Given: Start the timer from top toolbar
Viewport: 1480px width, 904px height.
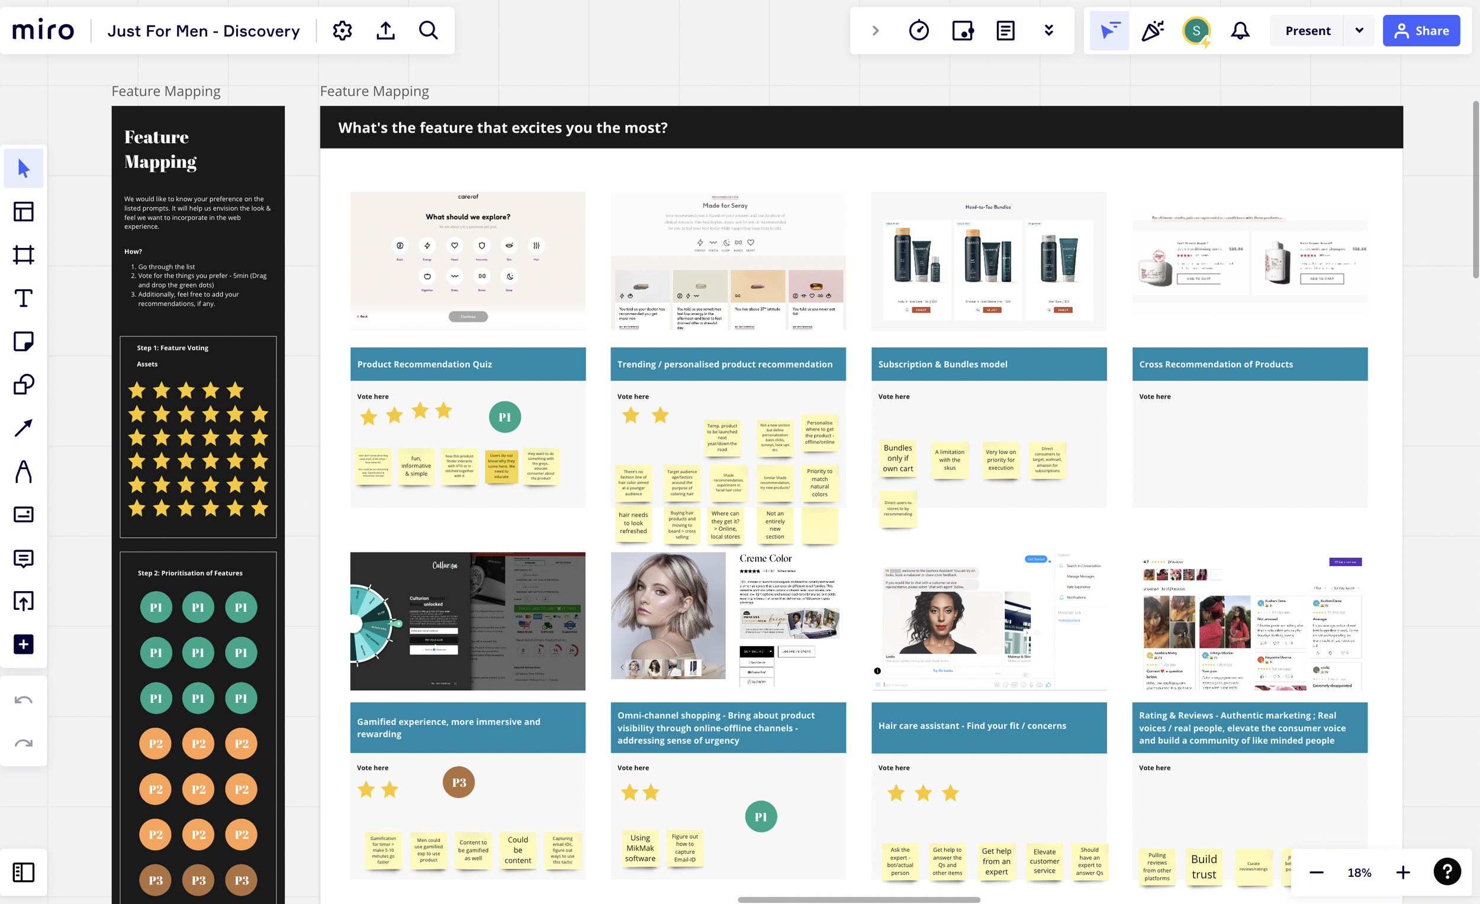Looking at the screenshot, I should click(x=919, y=31).
